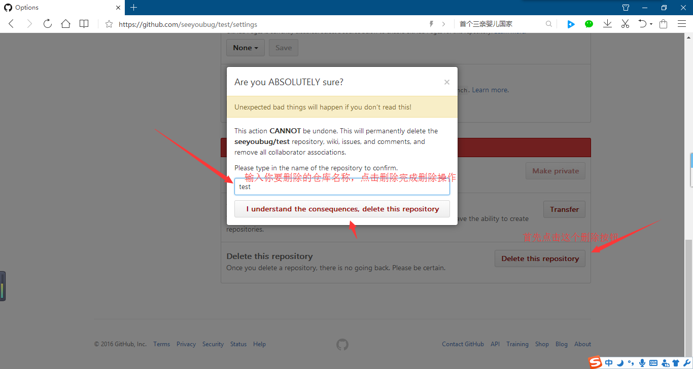
Task: Open the soft keyboard icon on IME bar
Action: coord(653,363)
